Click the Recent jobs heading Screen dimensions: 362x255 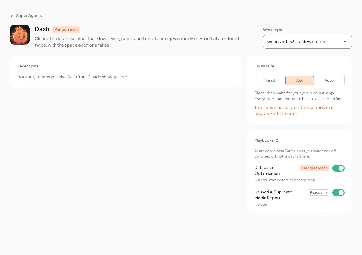coord(28,66)
